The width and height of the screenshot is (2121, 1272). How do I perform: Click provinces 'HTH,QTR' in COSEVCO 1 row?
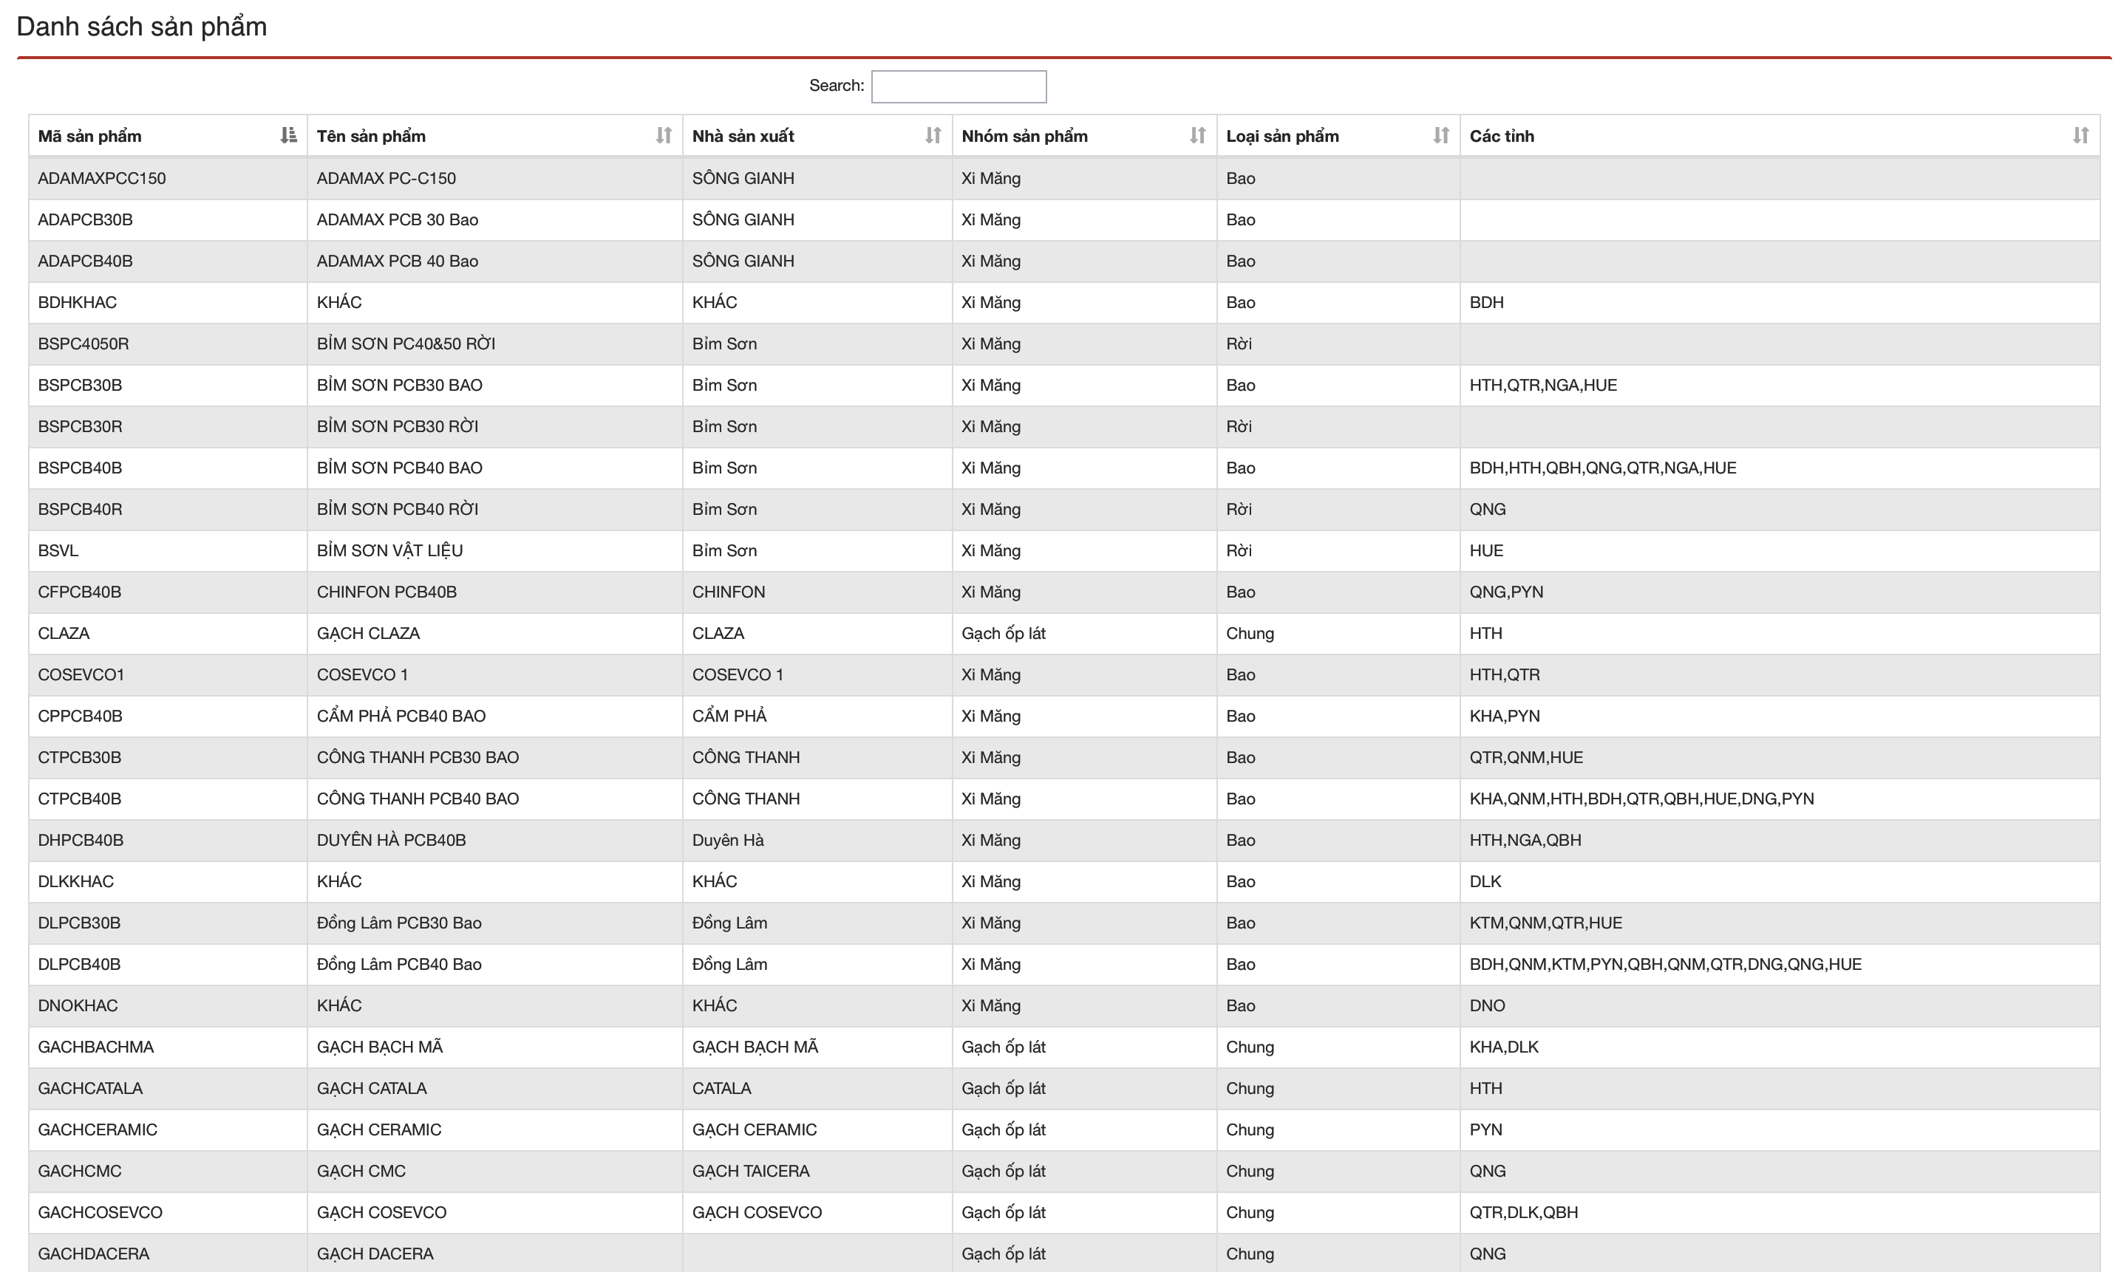coord(1504,674)
